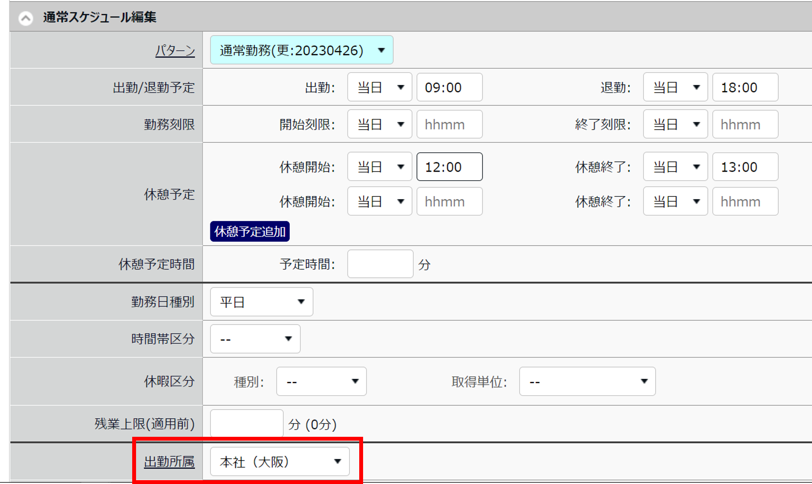Click the 予定時間 minutes input field
This screenshot has height=484, width=812.
tap(380, 264)
